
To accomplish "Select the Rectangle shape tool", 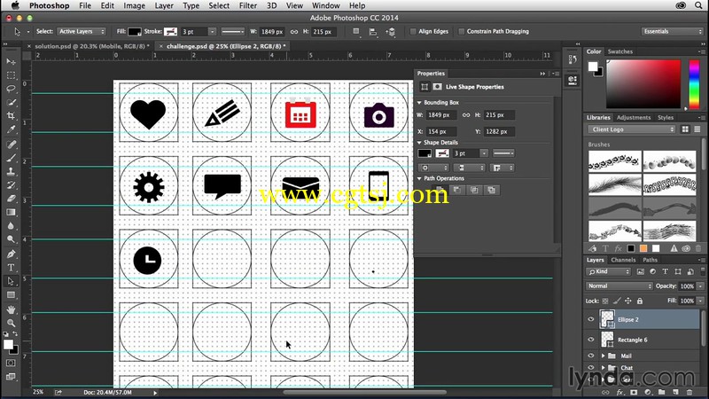I will tap(11, 295).
